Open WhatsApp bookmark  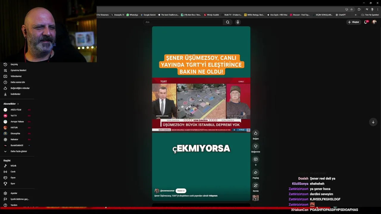(132, 15)
